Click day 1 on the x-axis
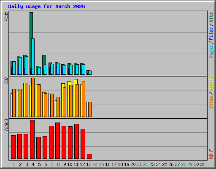 click(14, 164)
